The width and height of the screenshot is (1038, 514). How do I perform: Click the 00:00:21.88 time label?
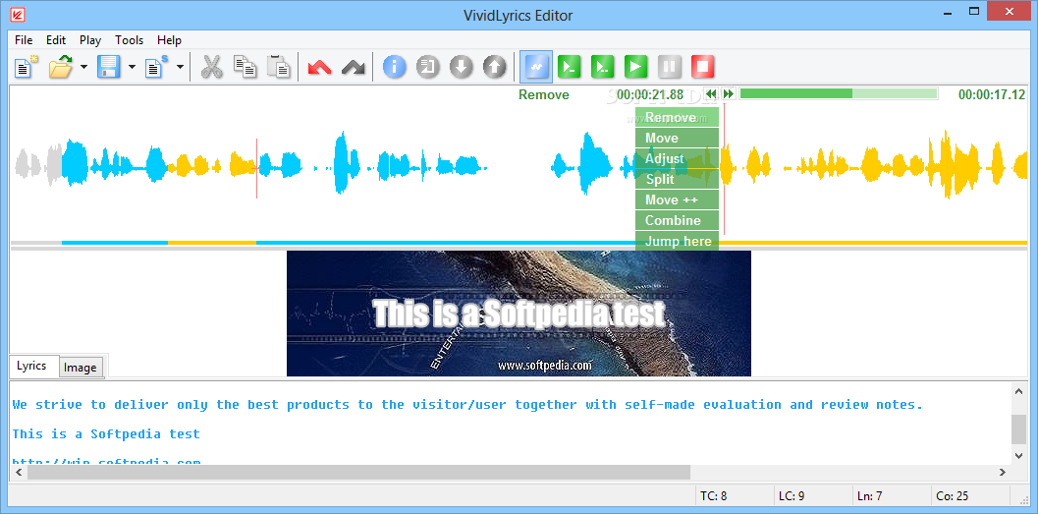tap(650, 94)
